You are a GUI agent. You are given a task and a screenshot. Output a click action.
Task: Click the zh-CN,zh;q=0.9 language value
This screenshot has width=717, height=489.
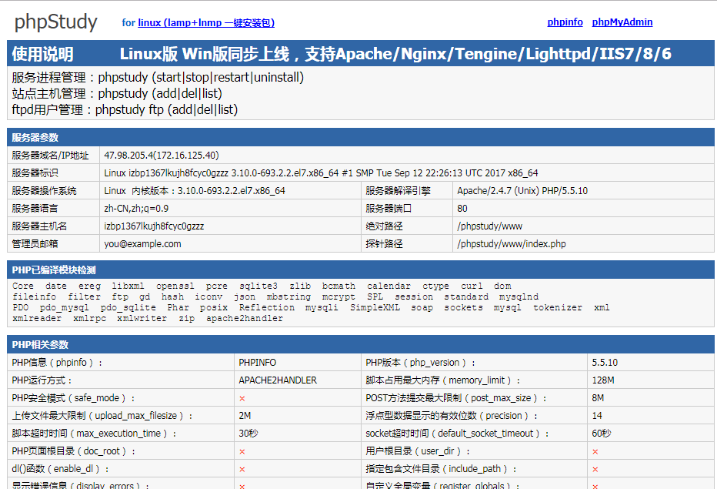(136, 209)
